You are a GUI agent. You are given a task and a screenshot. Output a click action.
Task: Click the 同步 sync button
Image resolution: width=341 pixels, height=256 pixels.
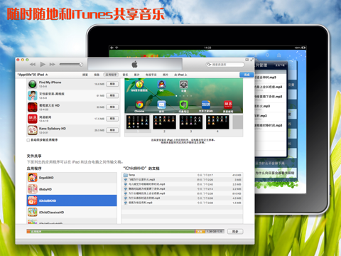pyautogui.click(x=235, y=231)
